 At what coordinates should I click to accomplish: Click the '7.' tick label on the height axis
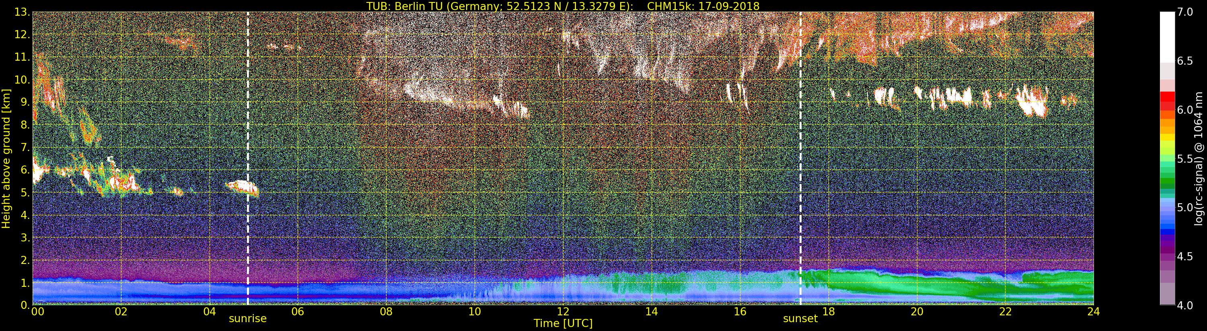pyautogui.click(x=25, y=147)
